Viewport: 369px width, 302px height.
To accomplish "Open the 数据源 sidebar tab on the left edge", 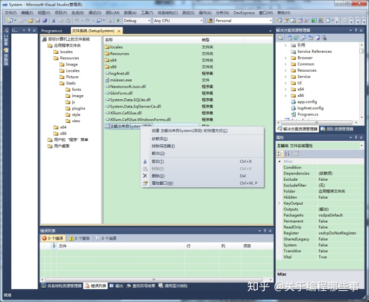I will [6, 57].
